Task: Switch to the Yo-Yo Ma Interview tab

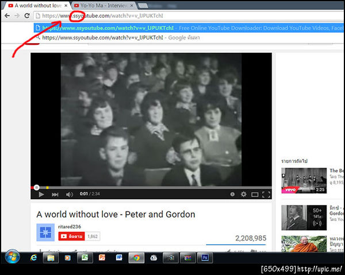Action: point(103,6)
